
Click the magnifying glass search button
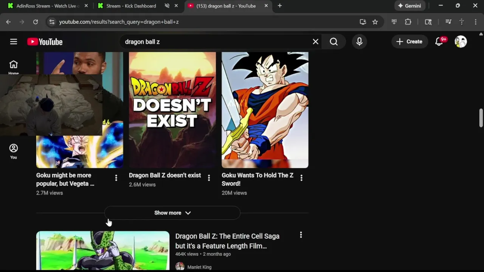334,42
